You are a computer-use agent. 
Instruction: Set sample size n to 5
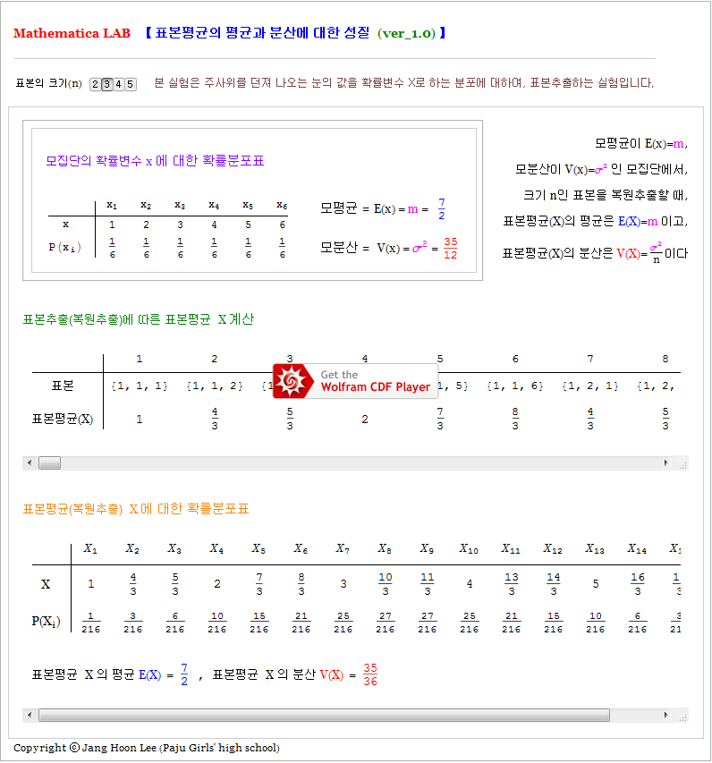point(130,84)
